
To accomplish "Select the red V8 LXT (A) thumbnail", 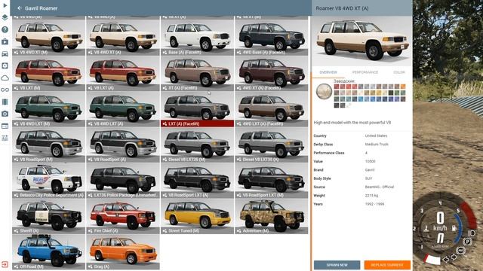I will point(123,73).
